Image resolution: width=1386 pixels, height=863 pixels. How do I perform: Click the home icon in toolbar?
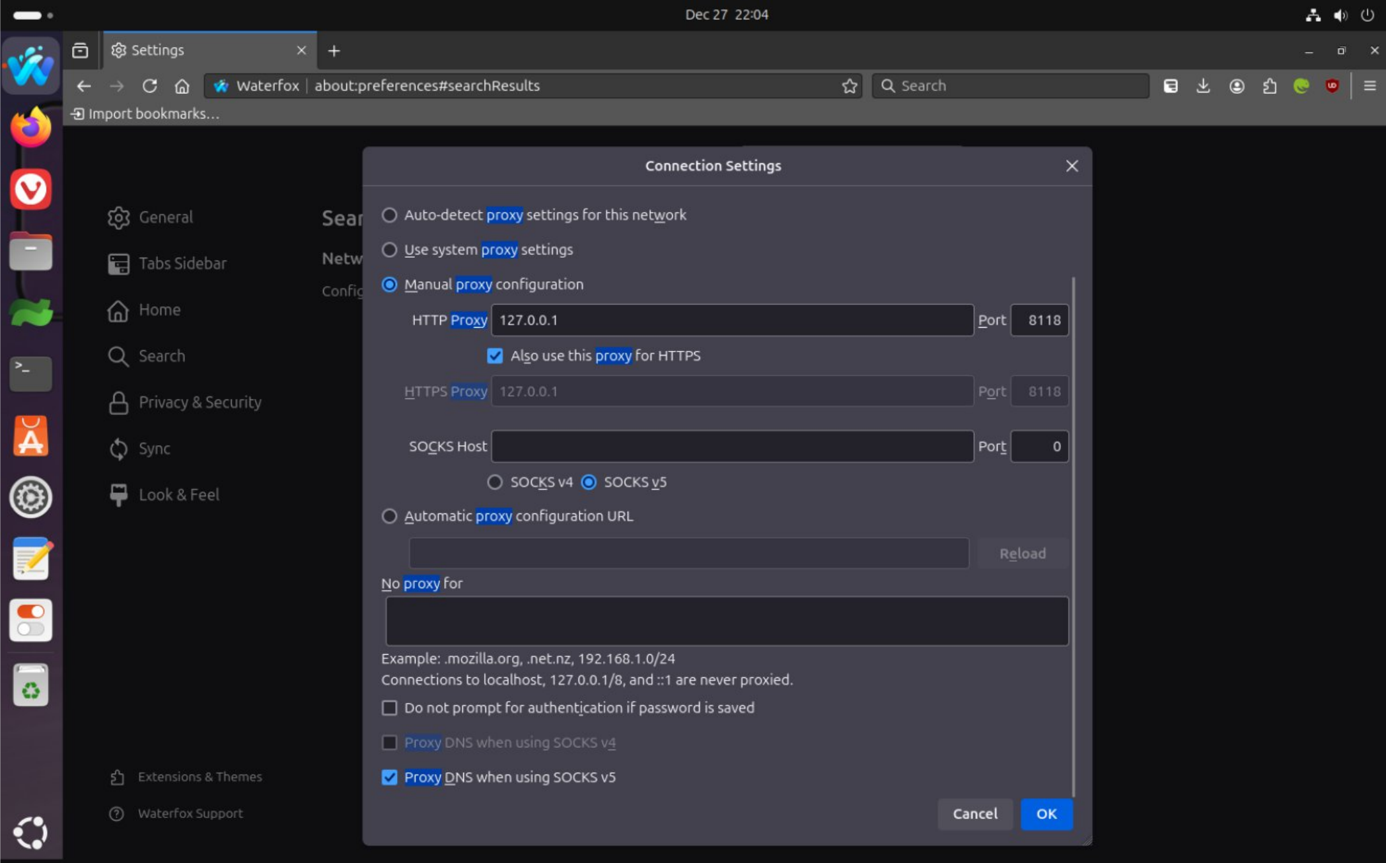tap(182, 86)
